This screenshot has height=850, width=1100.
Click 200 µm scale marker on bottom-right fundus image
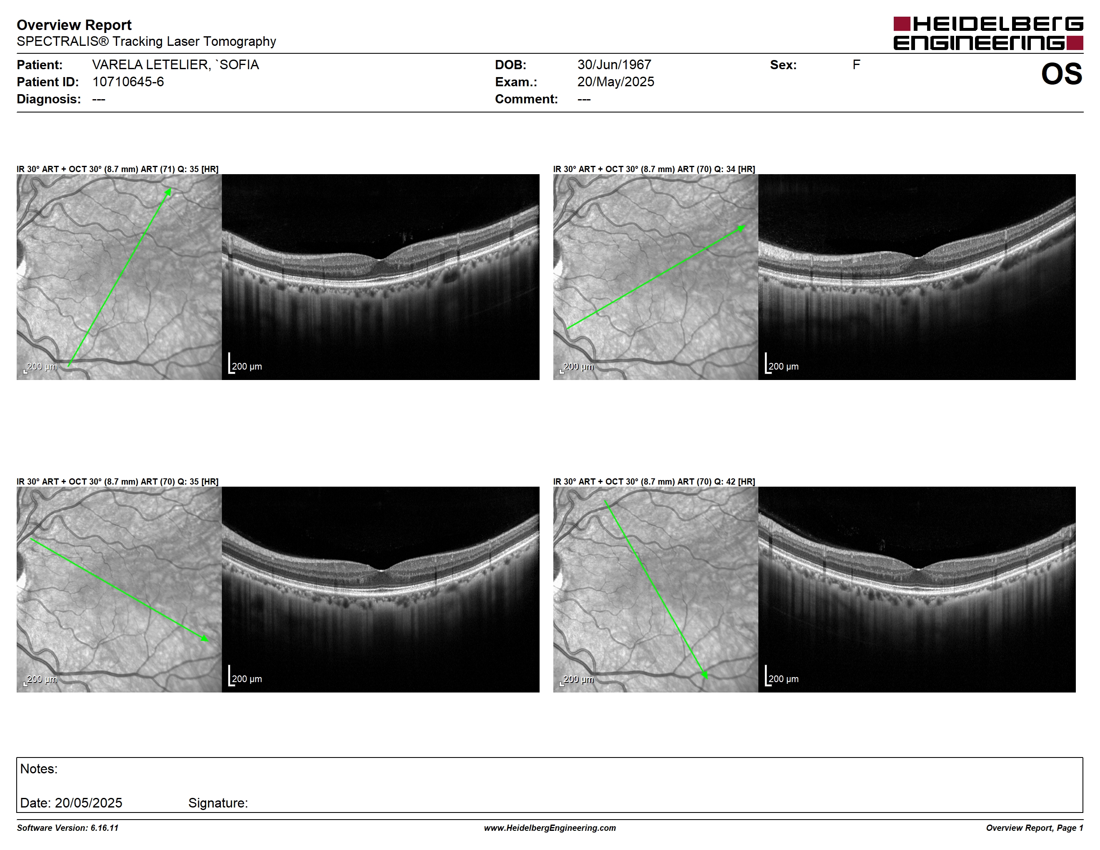(x=577, y=680)
